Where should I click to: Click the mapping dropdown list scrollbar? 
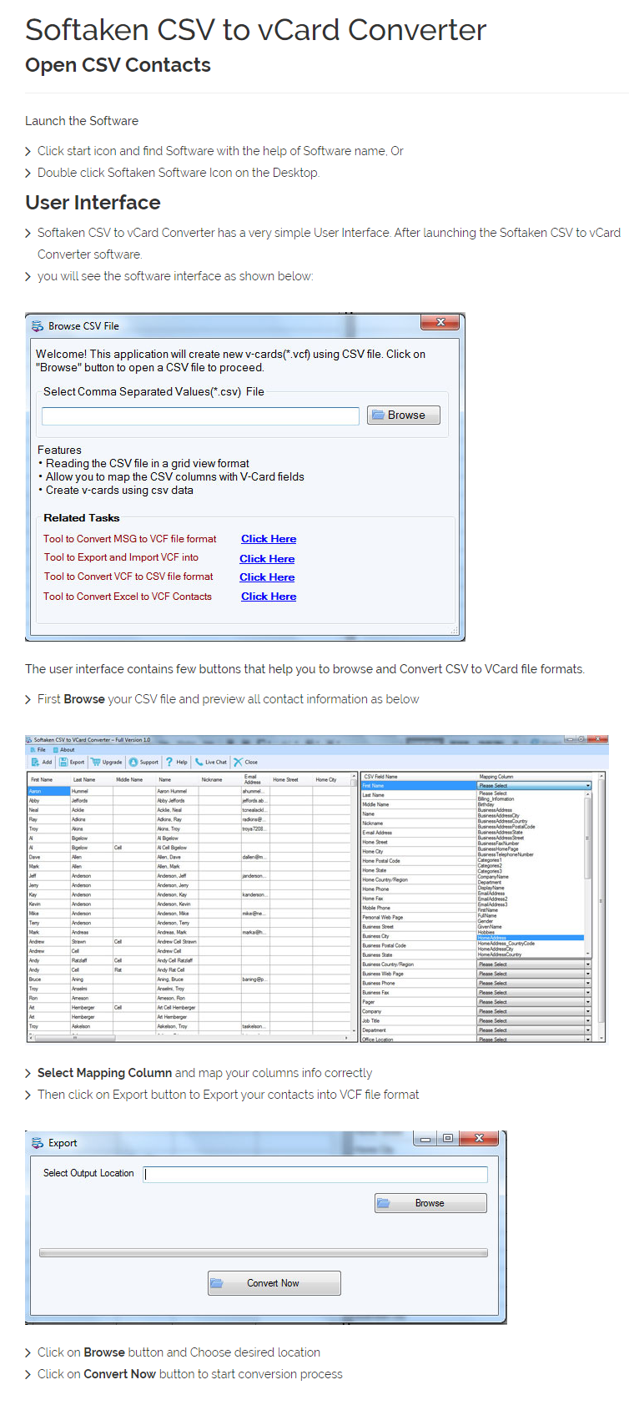(x=588, y=873)
